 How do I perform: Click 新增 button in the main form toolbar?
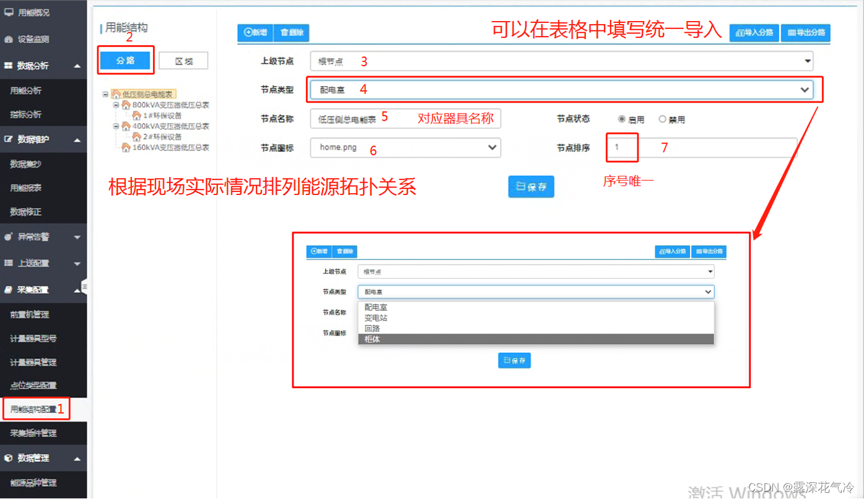(255, 33)
